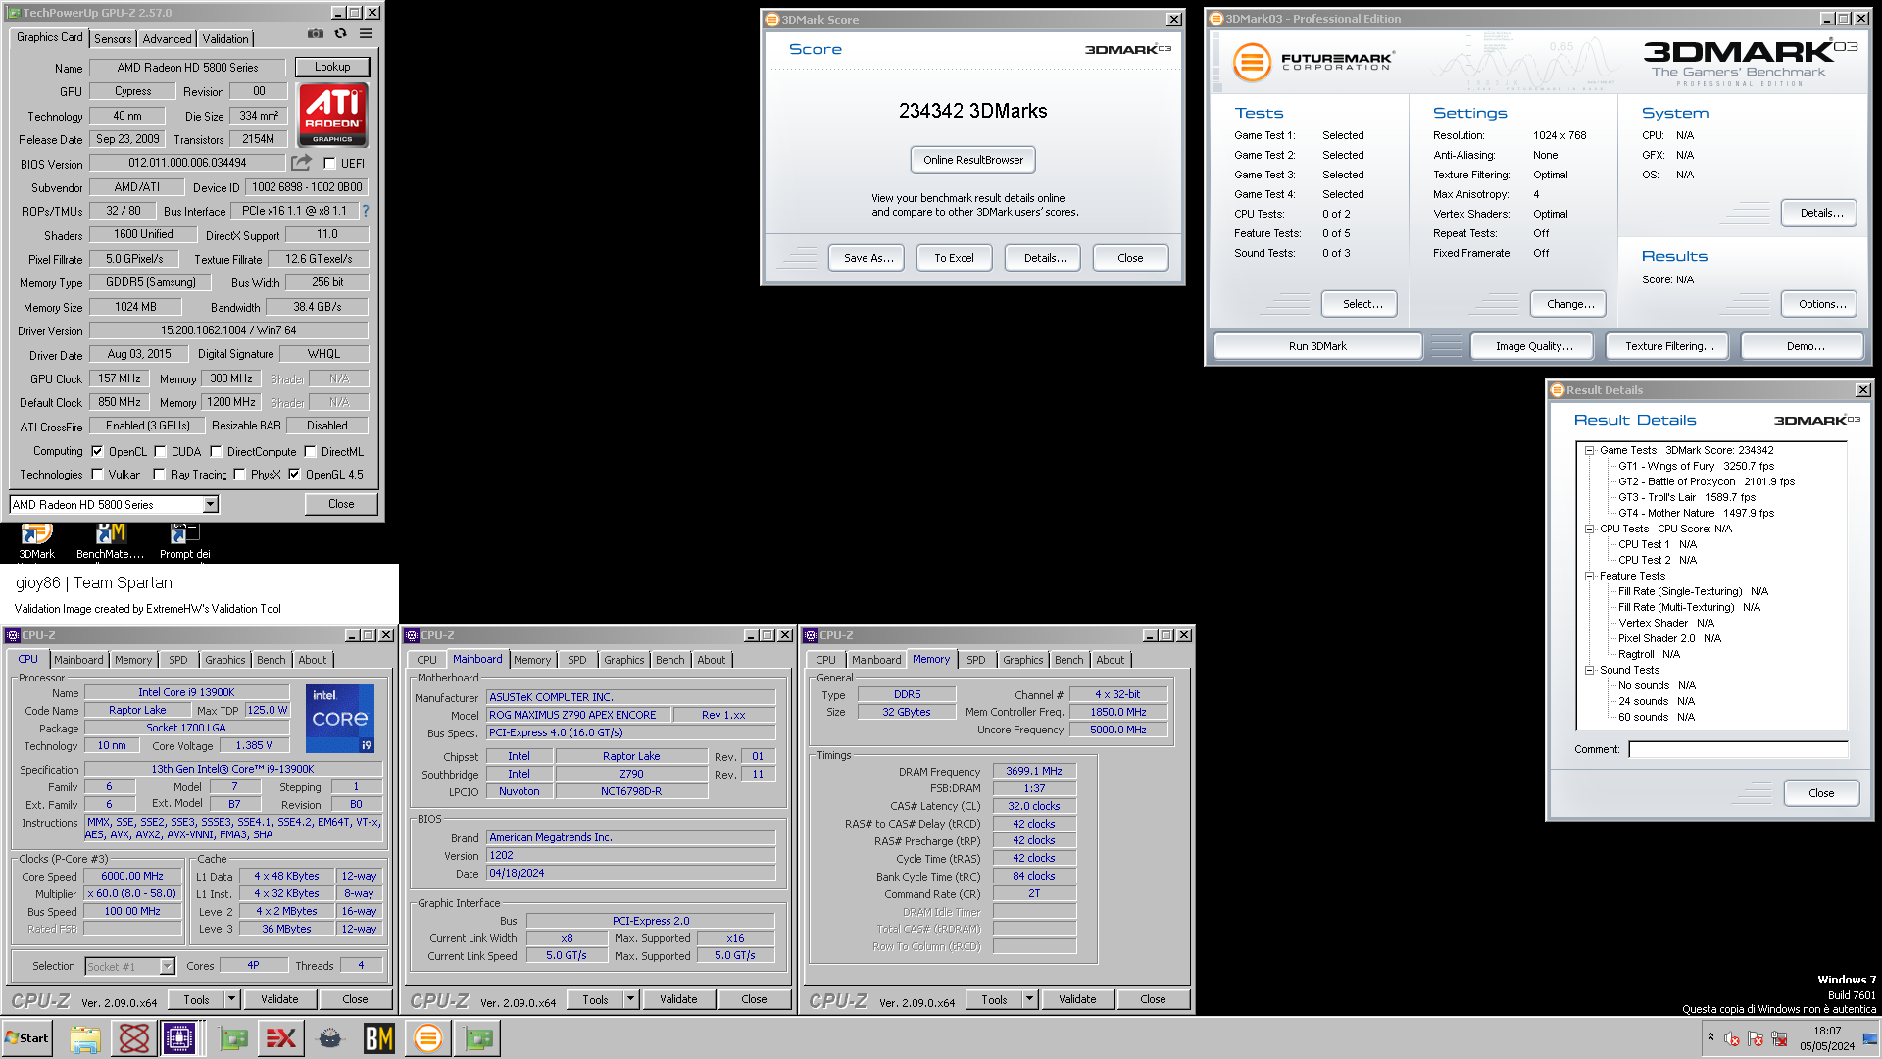Screen dimensions: 1882x1059
Task: Toggle the UEFI checkbox in GPU-Z
Action: click(x=329, y=164)
